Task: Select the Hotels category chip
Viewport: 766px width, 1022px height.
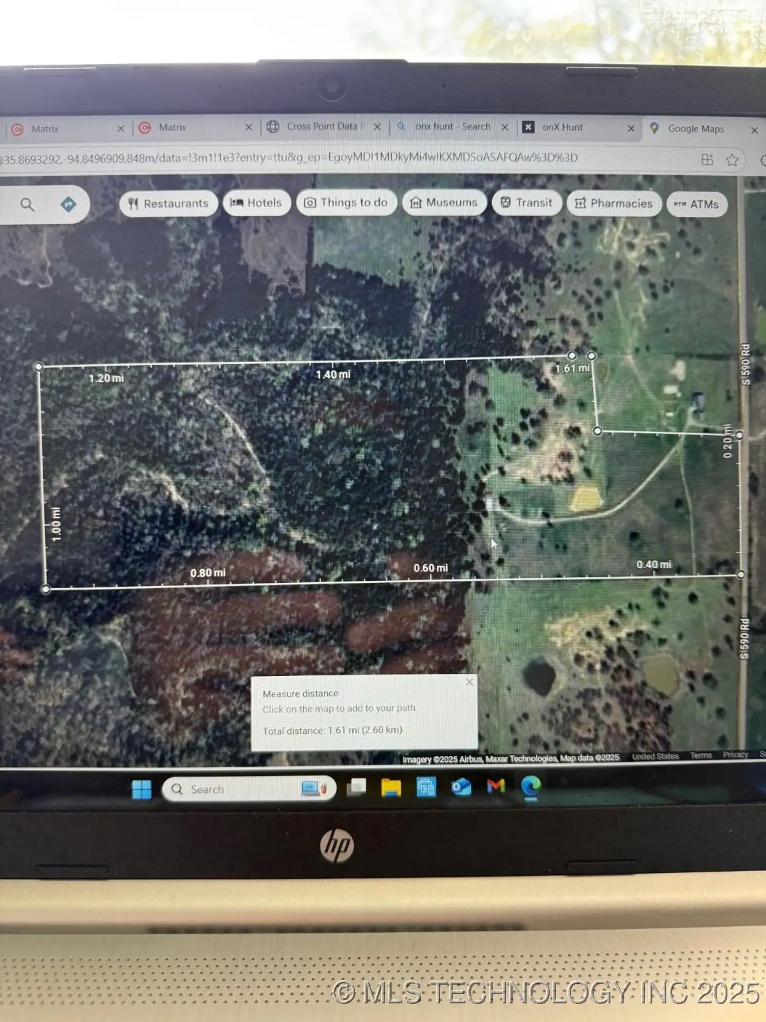Action: 257,203
